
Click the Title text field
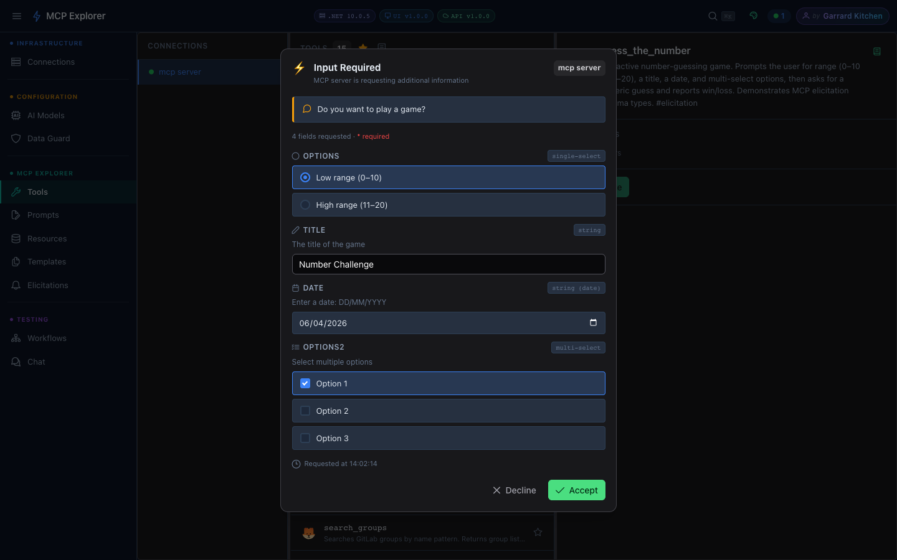448,264
